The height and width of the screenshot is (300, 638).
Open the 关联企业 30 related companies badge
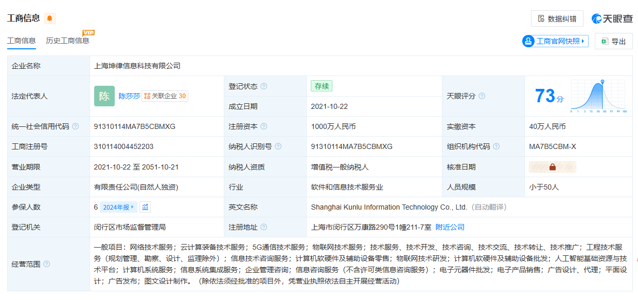(x=165, y=96)
